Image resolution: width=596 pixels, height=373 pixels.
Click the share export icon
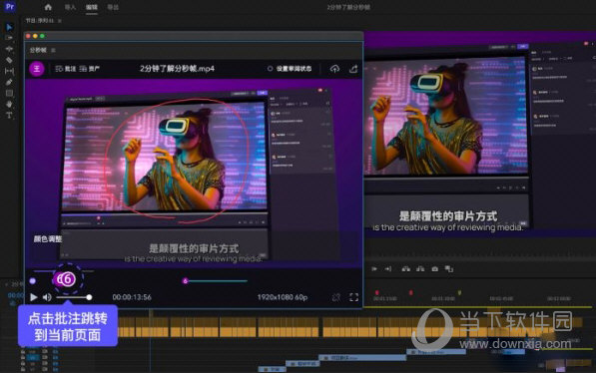click(353, 69)
